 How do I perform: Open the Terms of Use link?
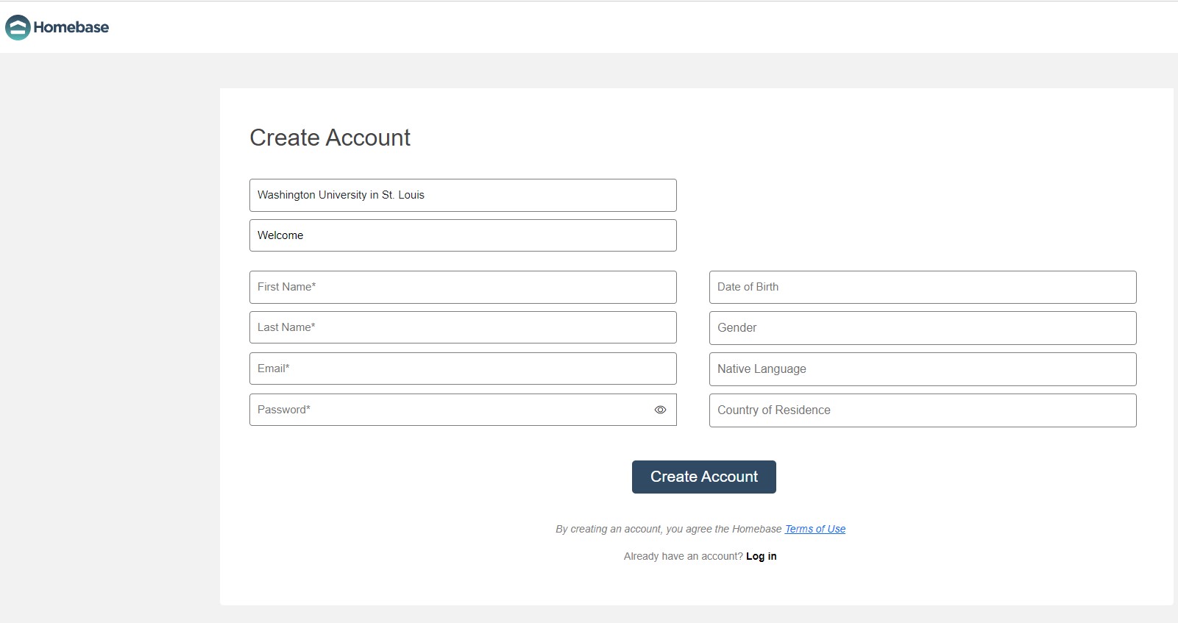815,529
